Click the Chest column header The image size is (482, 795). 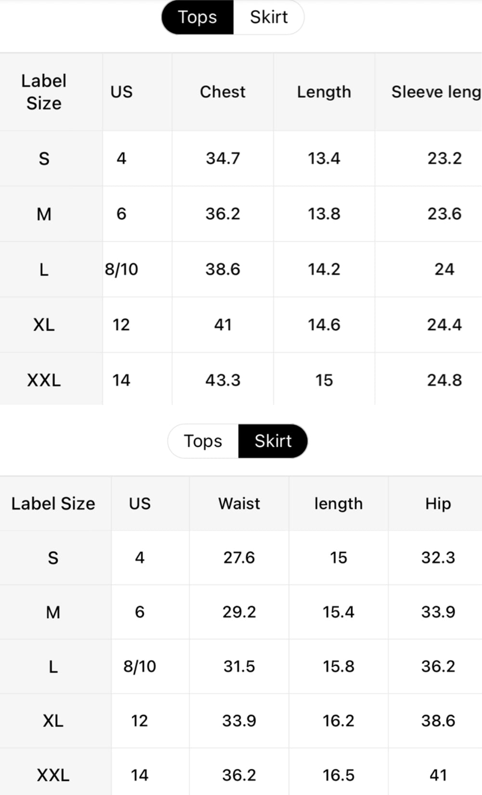[x=222, y=92]
